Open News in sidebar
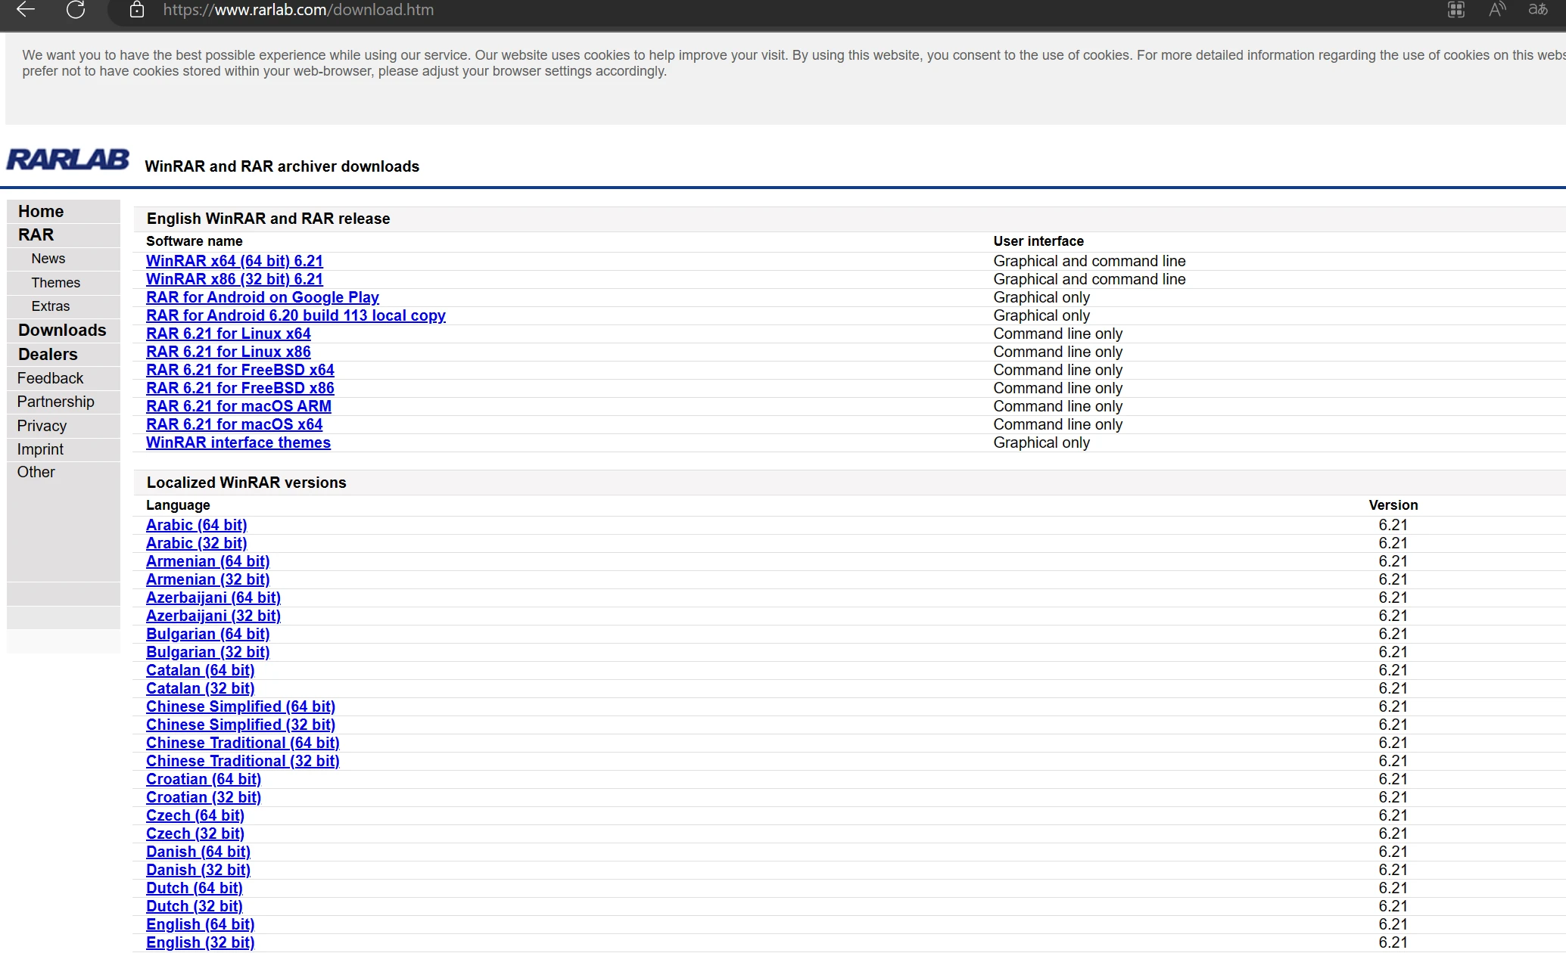Image resolution: width=1566 pixels, height=953 pixels. 48,259
